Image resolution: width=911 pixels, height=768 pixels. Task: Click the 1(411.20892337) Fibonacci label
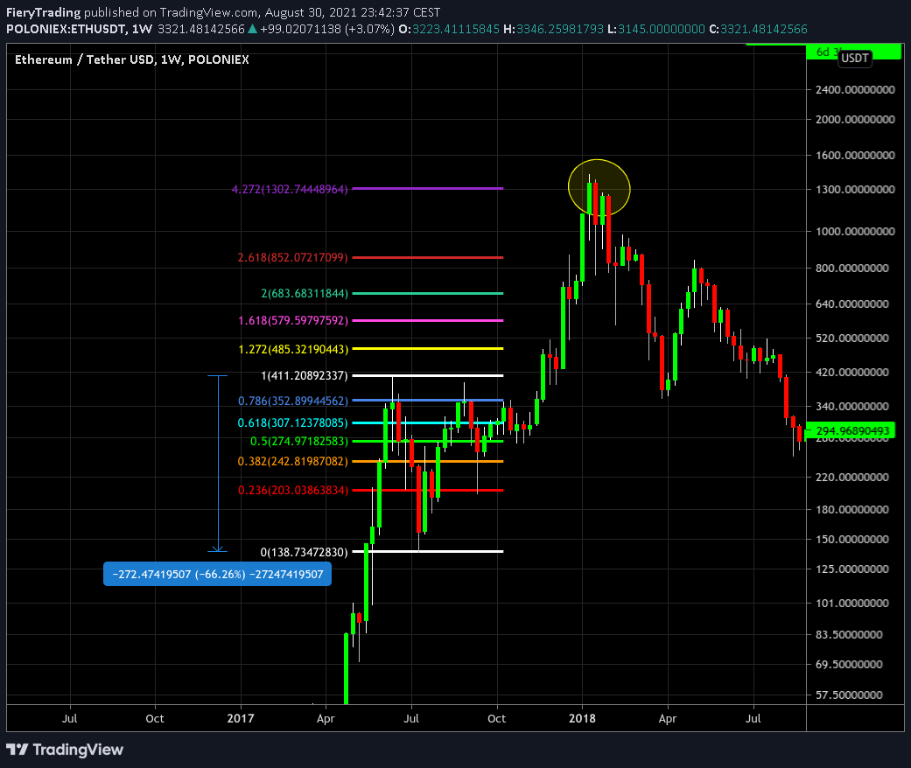305,376
